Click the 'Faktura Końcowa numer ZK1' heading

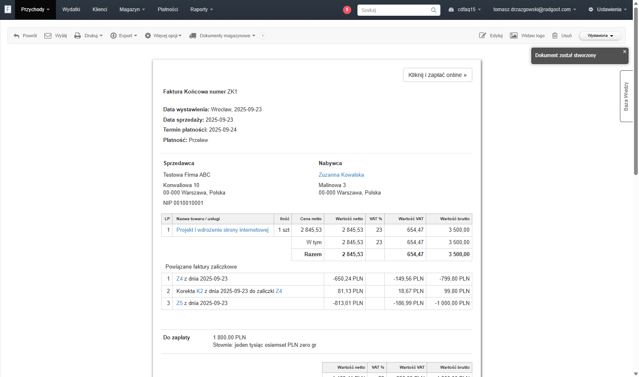click(200, 92)
